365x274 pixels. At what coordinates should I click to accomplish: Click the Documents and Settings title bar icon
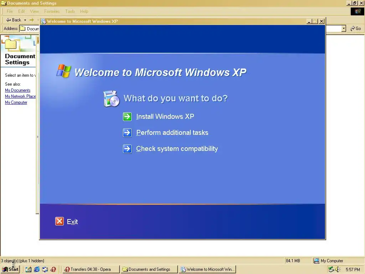[x=4, y=3]
